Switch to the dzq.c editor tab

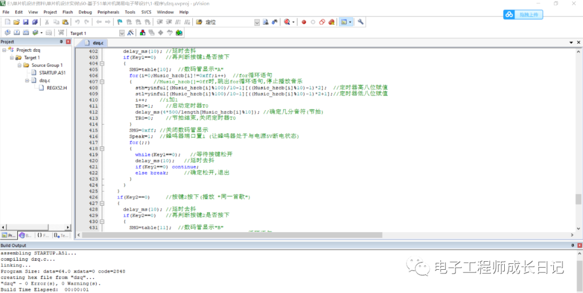[x=97, y=42]
